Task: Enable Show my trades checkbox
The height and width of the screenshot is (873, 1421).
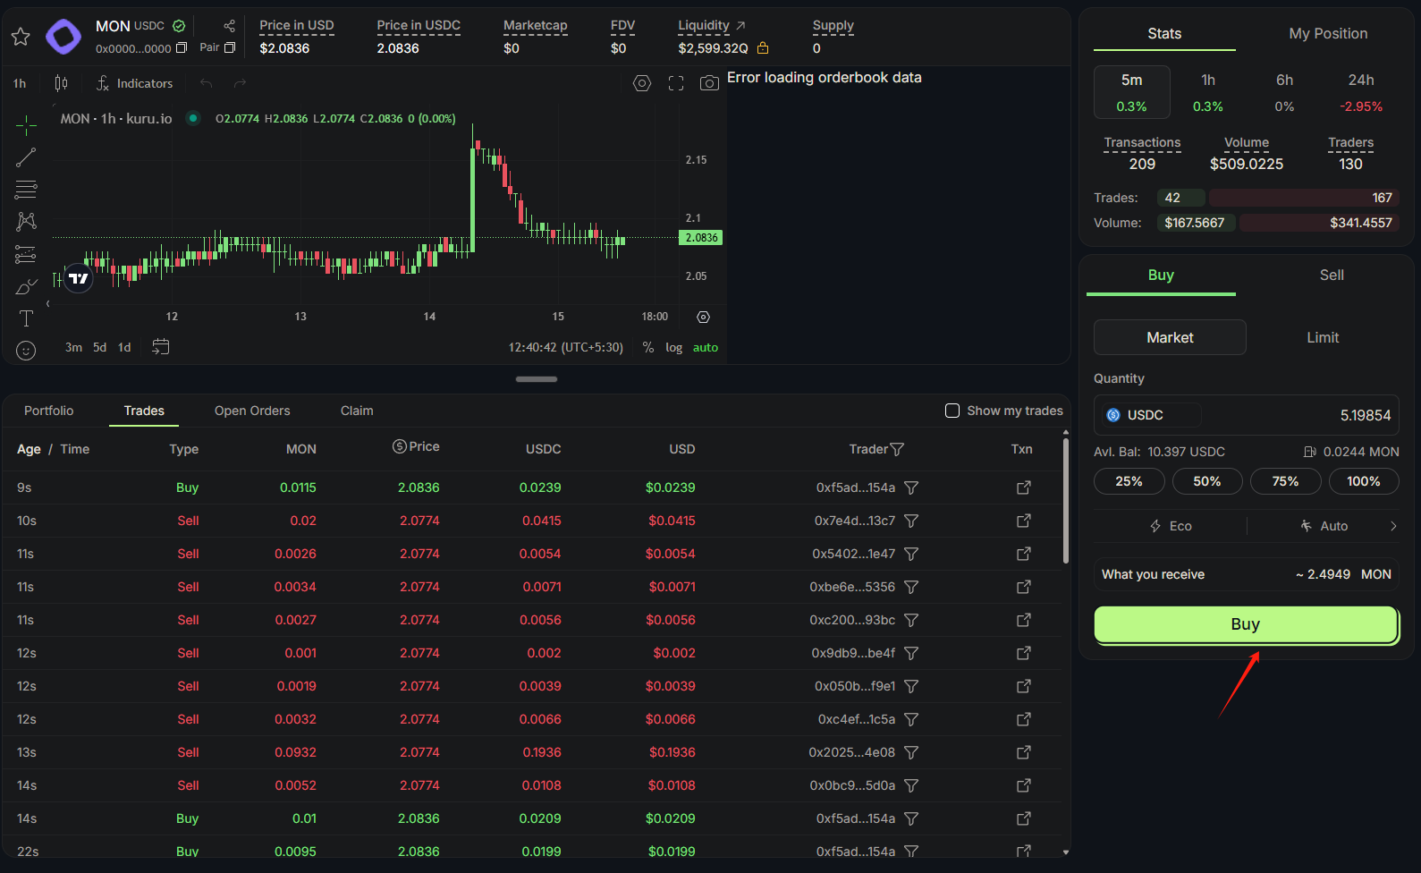Action: click(952, 411)
